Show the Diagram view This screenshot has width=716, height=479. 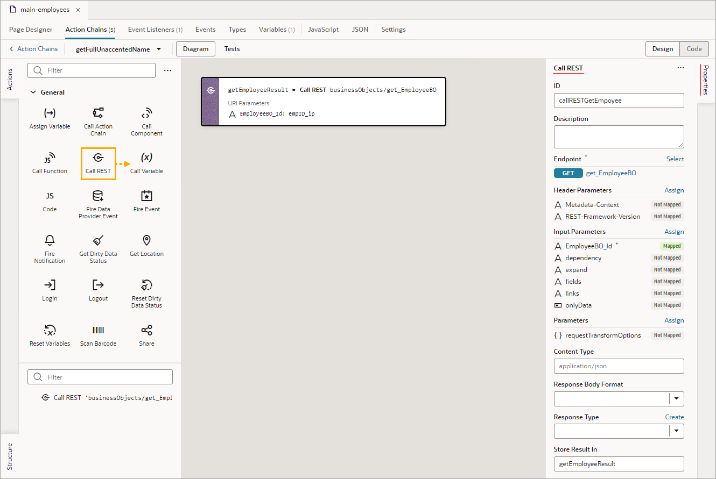pos(195,49)
